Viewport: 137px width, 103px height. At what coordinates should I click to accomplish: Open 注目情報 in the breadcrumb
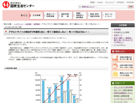coord(28,24)
